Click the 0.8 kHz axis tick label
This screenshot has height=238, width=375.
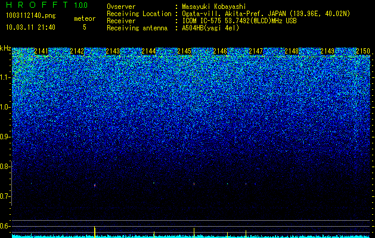pos(5,167)
